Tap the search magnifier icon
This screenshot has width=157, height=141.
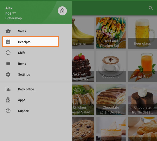[151, 8]
